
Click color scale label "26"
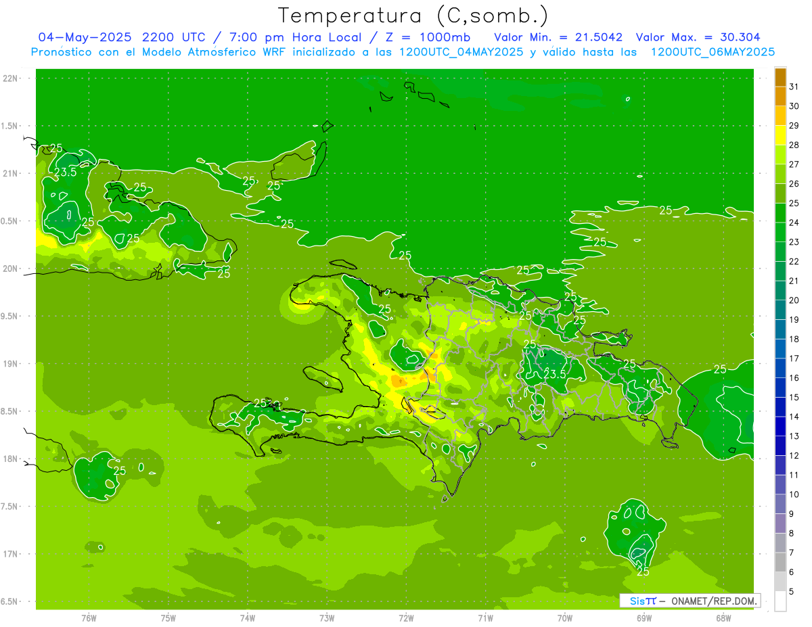click(x=794, y=183)
